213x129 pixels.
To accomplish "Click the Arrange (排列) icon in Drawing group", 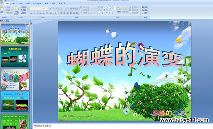I will click(119, 9).
